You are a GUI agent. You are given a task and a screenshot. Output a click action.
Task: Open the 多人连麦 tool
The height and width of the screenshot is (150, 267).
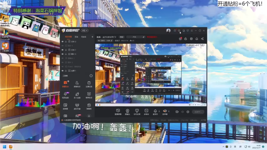[77, 95]
